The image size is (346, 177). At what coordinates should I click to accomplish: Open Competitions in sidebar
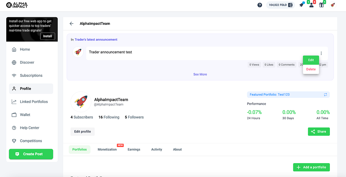coord(31,141)
